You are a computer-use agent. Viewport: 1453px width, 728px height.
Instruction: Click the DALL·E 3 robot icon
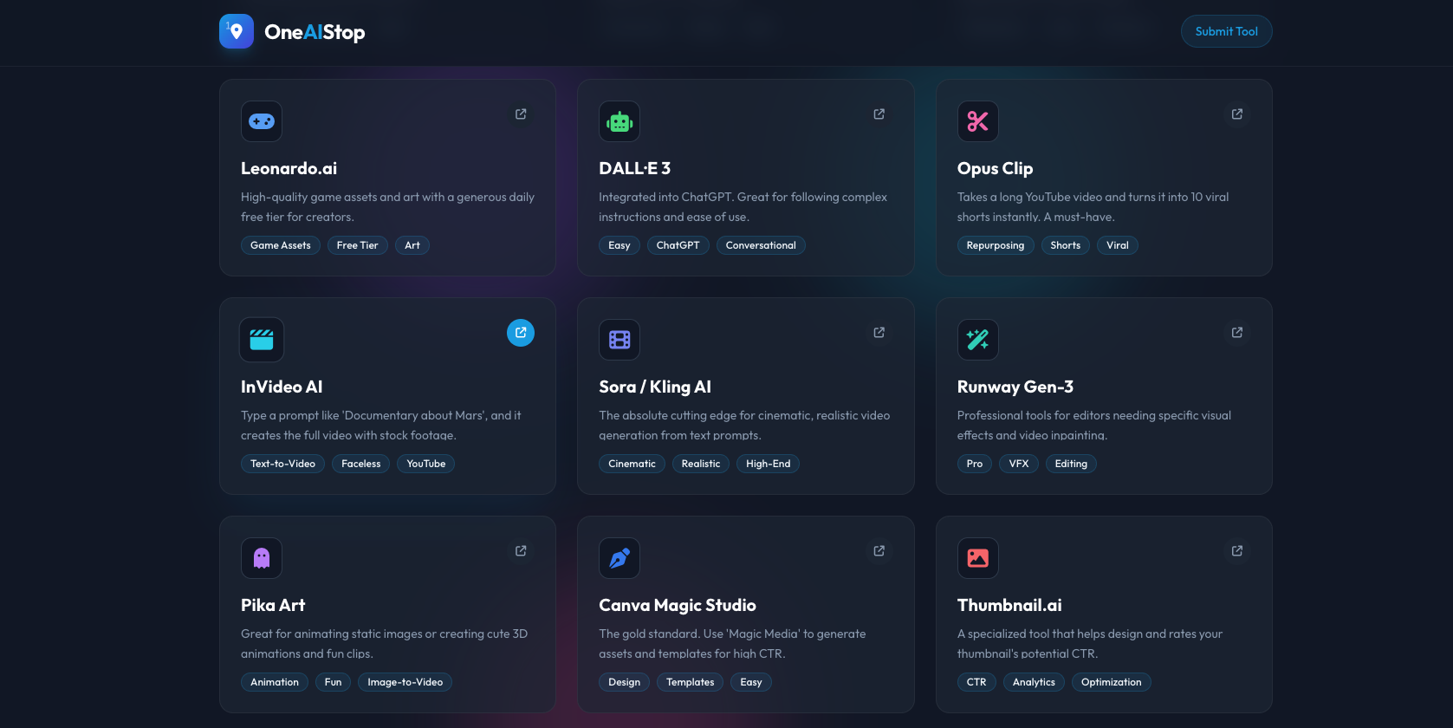(619, 121)
